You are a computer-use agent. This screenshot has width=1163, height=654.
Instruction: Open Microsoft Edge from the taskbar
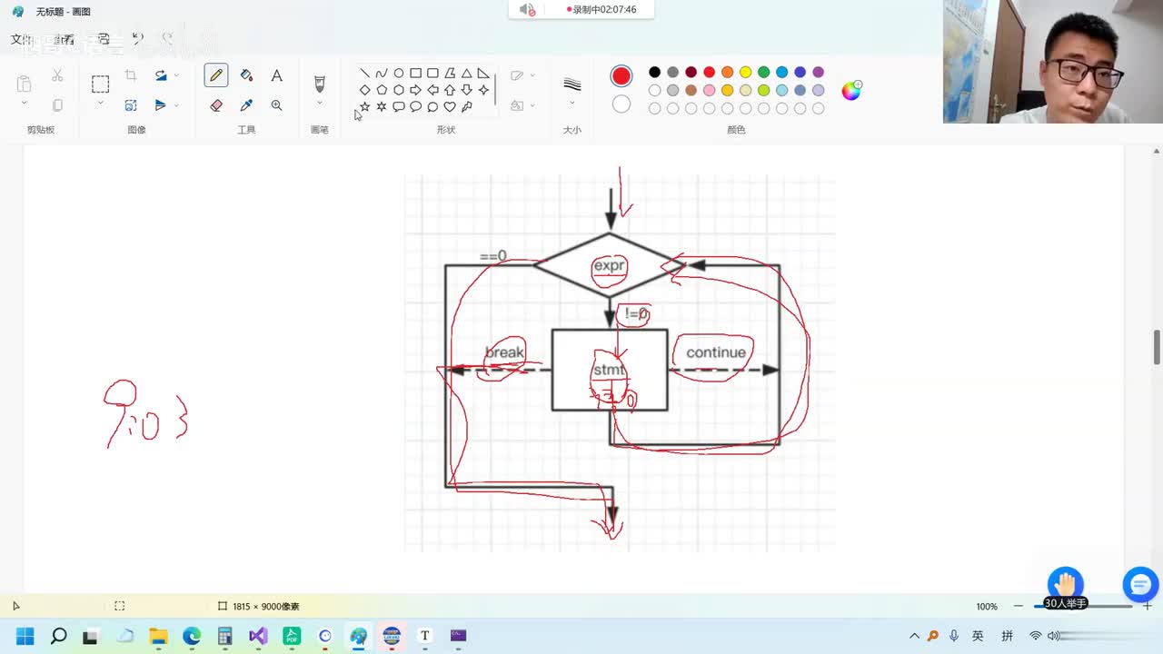click(192, 636)
